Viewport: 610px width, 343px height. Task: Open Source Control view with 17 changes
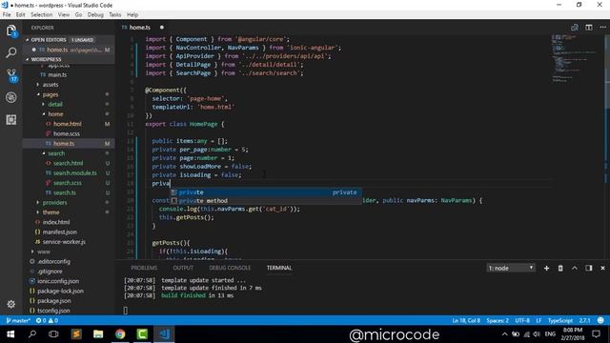(x=11, y=75)
